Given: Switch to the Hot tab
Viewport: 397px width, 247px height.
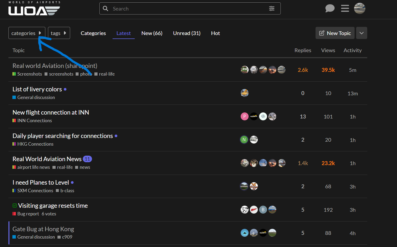Looking at the screenshot, I should coord(215,33).
